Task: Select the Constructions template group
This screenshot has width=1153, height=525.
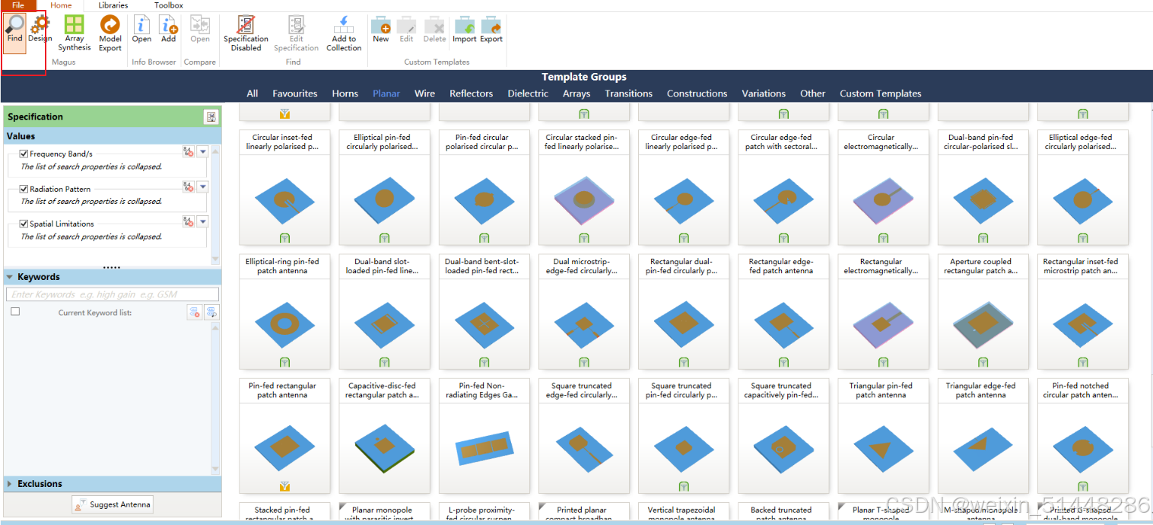Action: click(697, 94)
